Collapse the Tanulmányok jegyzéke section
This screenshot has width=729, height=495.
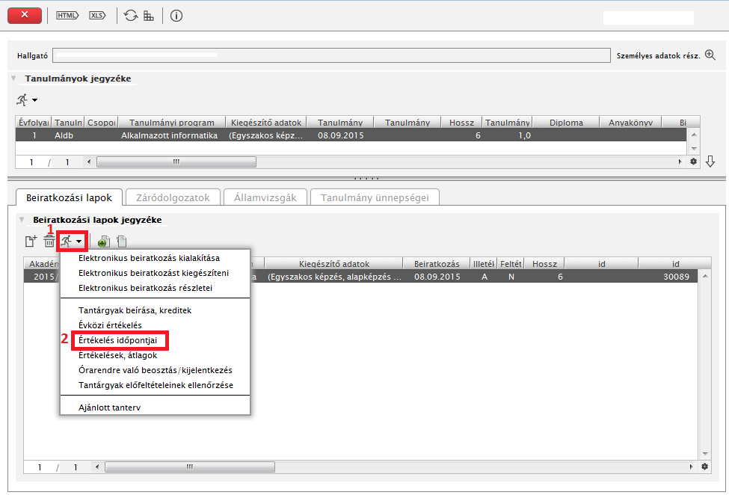point(13,78)
